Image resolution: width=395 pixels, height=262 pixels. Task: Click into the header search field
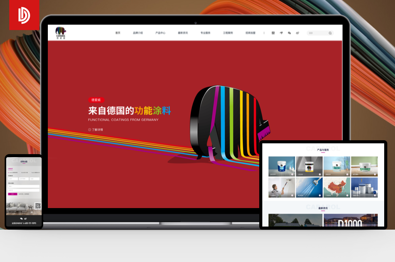click(317, 33)
